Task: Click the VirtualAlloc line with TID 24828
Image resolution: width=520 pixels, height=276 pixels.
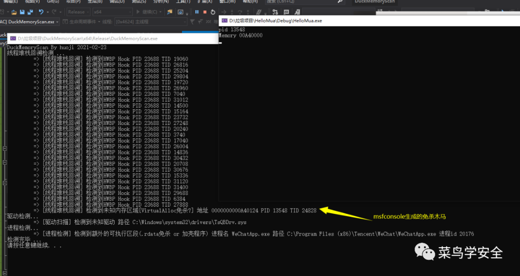Action: [x=175, y=211]
